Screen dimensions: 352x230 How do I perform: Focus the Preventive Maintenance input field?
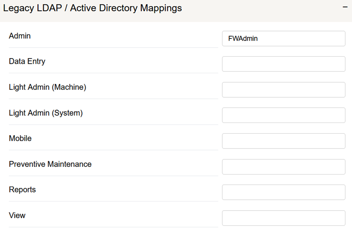click(283, 167)
